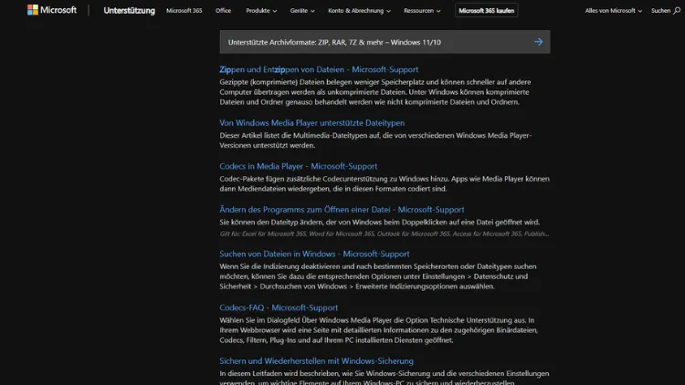Submit search with the arrow icon

pyautogui.click(x=538, y=42)
